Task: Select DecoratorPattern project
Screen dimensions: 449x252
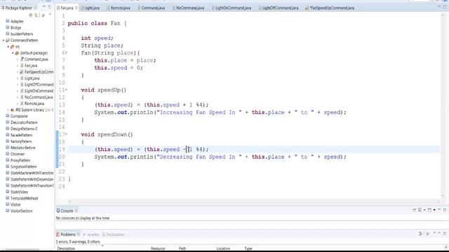Action: click(x=24, y=122)
